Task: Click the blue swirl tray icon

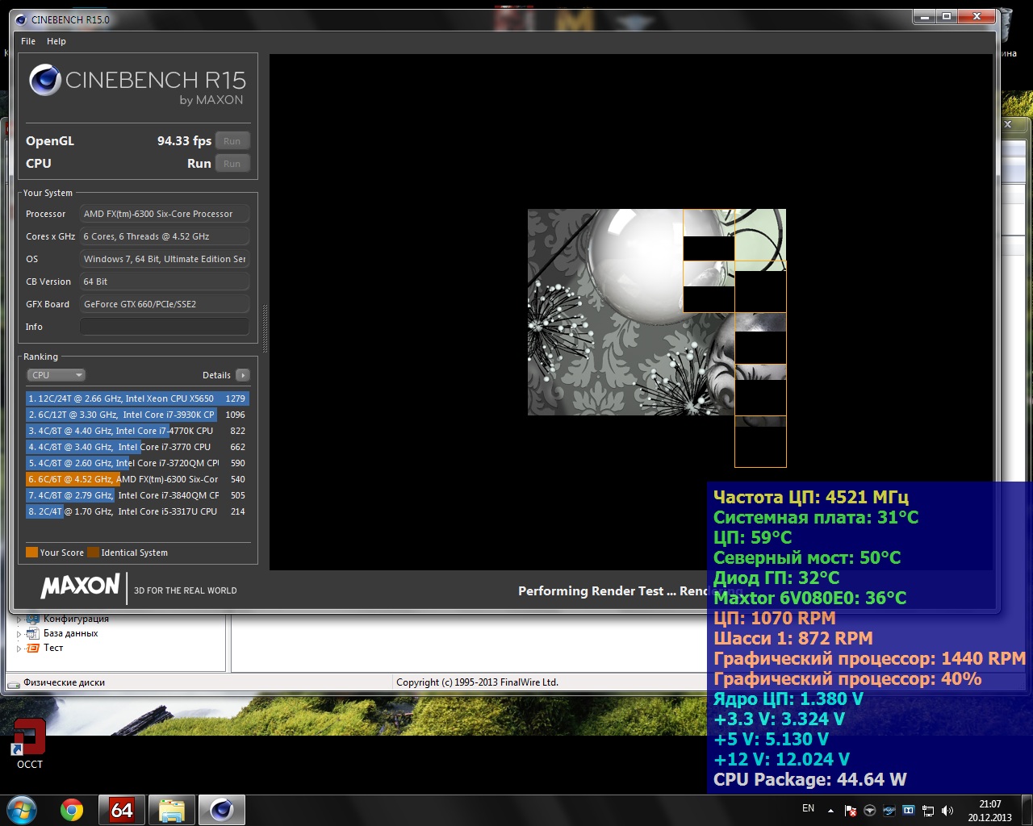Action: (889, 810)
